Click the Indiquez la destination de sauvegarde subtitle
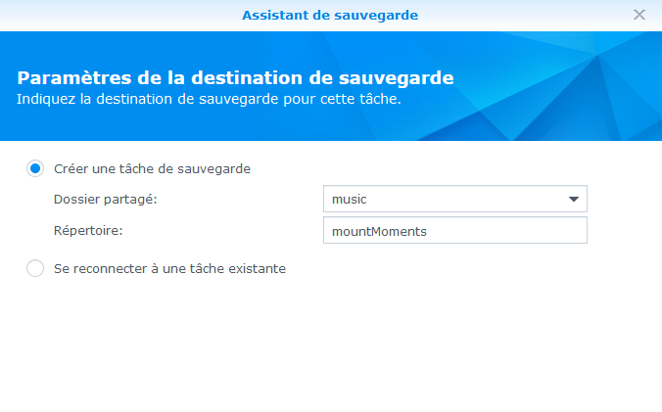 (x=209, y=99)
